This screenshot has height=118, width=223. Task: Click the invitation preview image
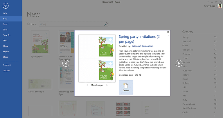pos(97,59)
